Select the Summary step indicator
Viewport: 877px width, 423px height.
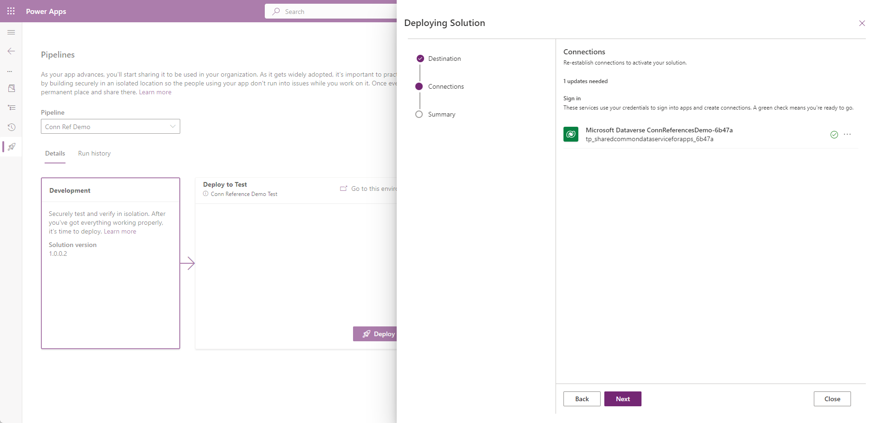tap(419, 114)
